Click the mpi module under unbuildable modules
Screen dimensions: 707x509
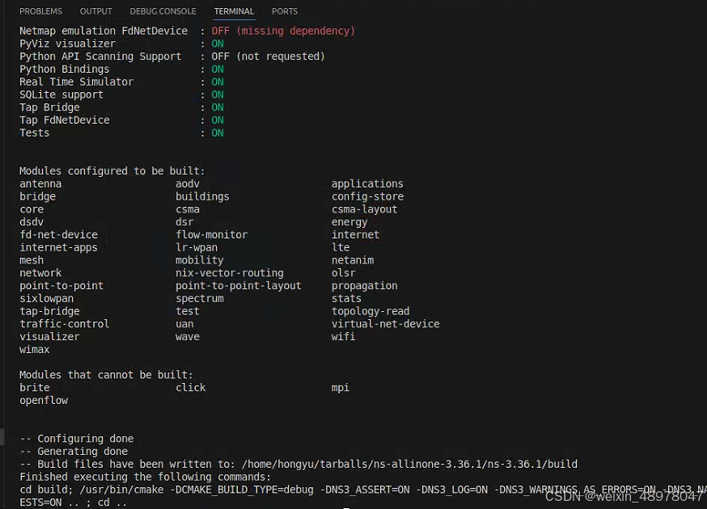coord(340,387)
